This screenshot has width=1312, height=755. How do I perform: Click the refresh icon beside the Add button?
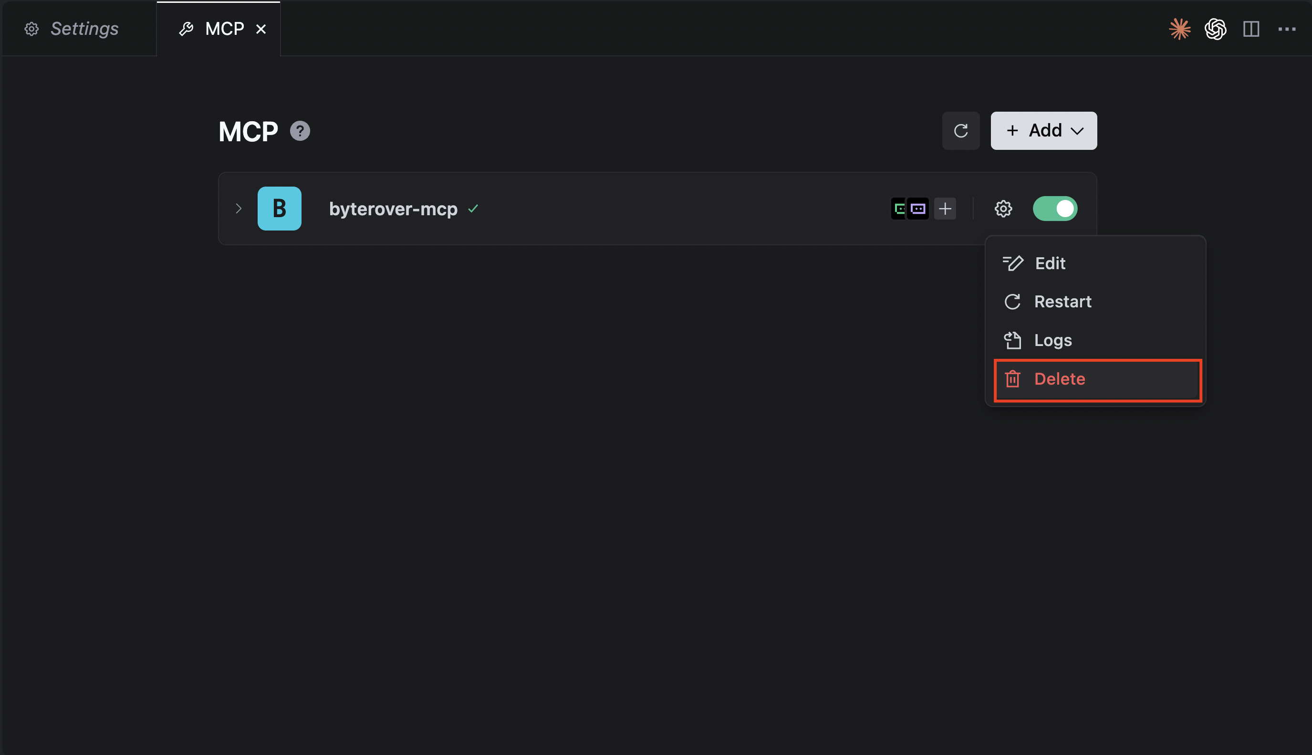point(960,131)
